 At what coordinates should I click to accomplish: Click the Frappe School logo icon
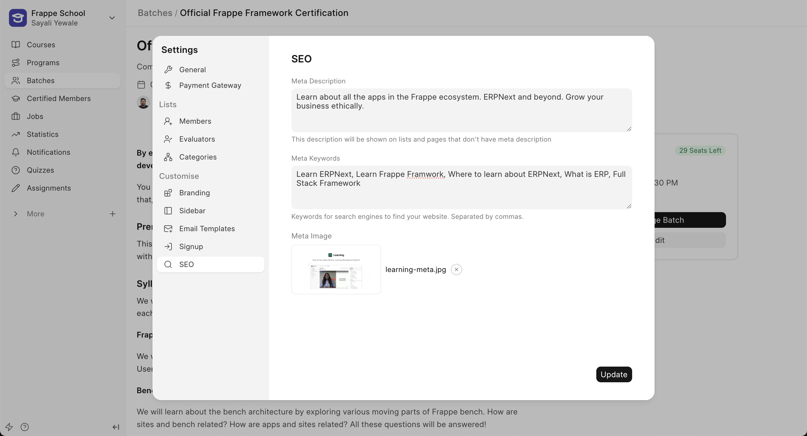point(18,18)
